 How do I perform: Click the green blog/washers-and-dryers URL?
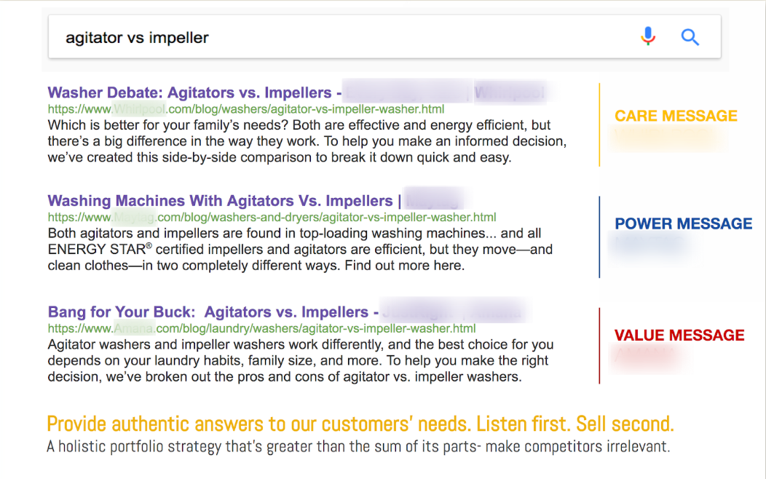(x=328, y=217)
